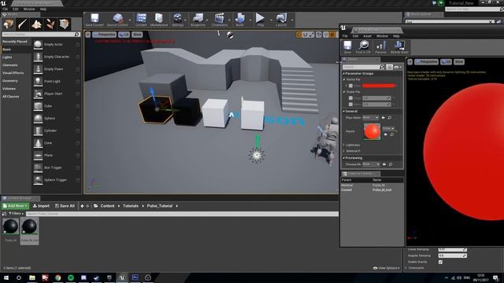Open the File menu in main editor
The height and width of the screenshot is (283, 504).
[x=6, y=9]
